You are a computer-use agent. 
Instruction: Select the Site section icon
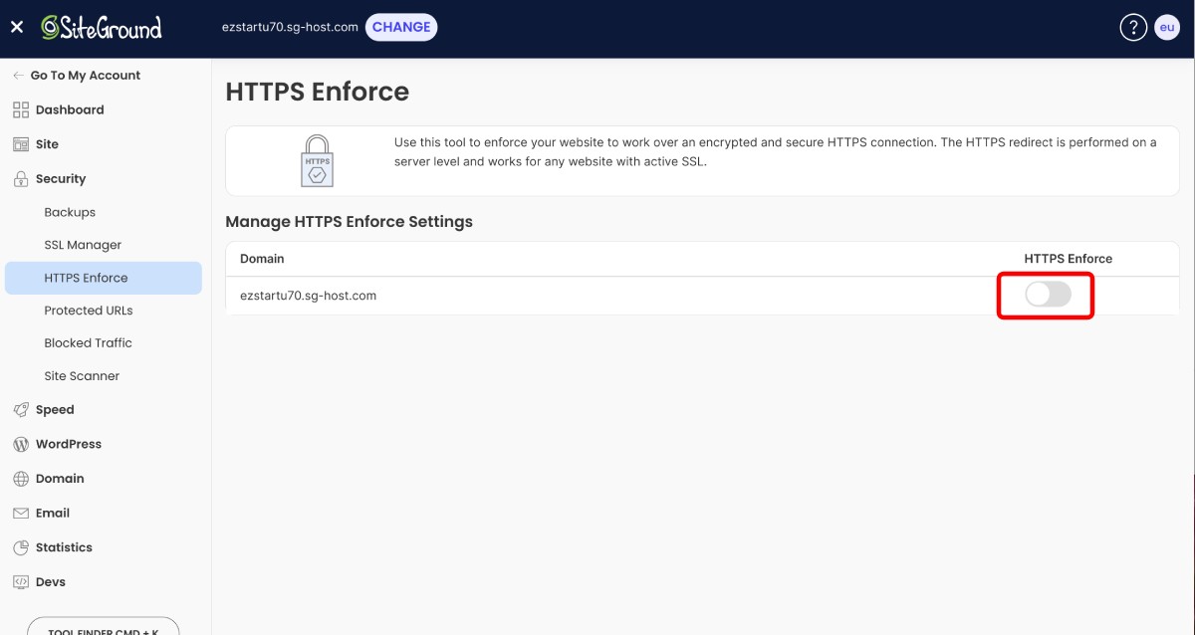tap(20, 143)
